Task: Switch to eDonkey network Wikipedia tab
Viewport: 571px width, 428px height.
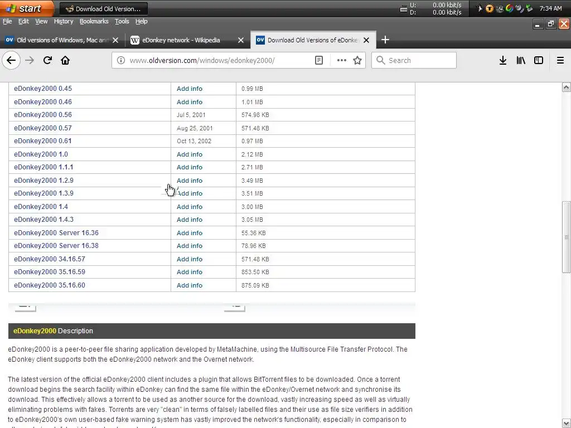Action: (x=187, y=40)
